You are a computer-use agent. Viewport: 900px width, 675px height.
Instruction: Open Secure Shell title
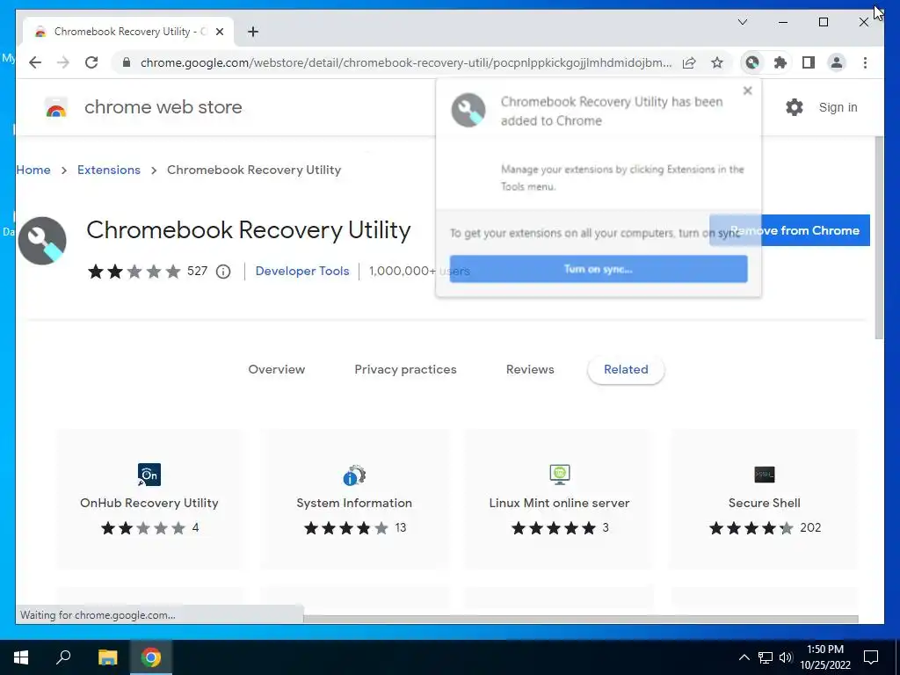764,504
